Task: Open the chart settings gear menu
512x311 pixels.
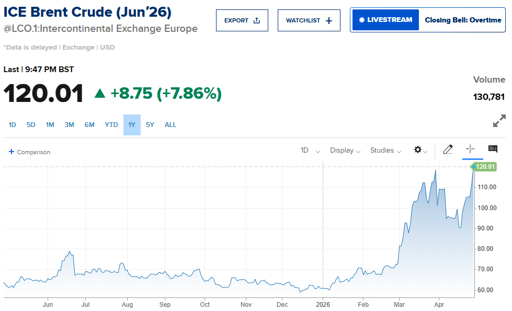Action: tap(418, 150)
